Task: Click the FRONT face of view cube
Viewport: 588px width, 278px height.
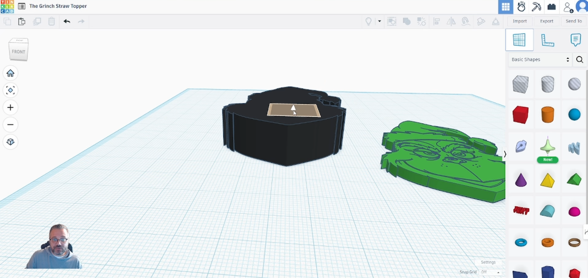Action: click(18, 52)
